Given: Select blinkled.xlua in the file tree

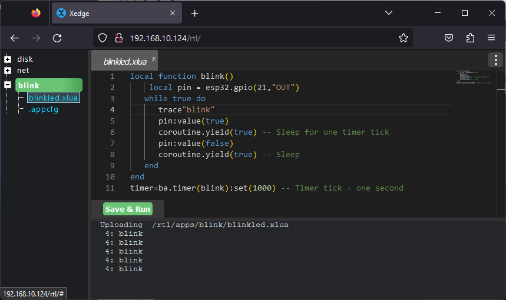Looking at the screenshot, I should pos(53,98).
